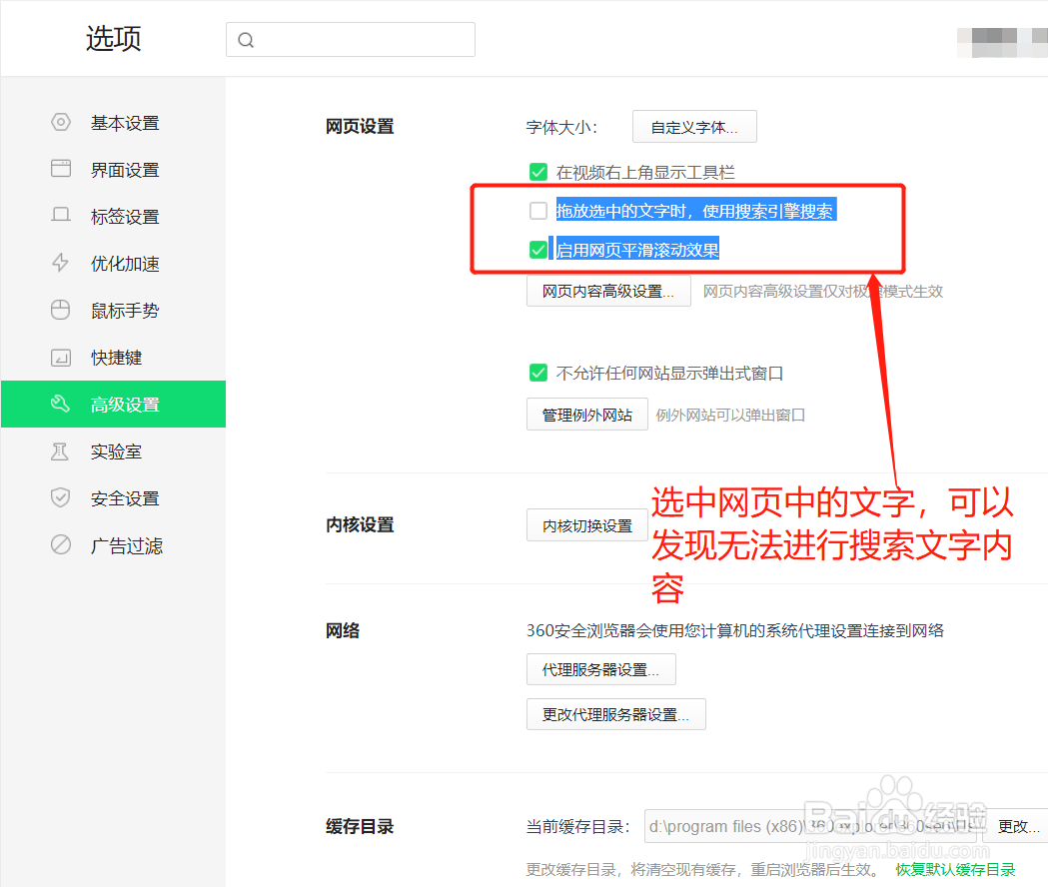Viewport: 1048px width, 887px height.
Task: Click the 缓存目录 heading
Action: [360, 826]
